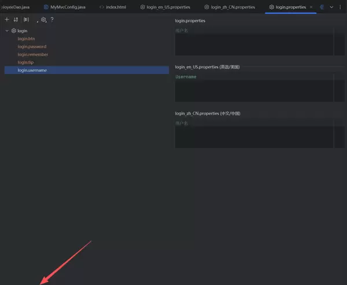Click the sort properties icon
This screenshot has height=285, width=347.
coord(16,20)
